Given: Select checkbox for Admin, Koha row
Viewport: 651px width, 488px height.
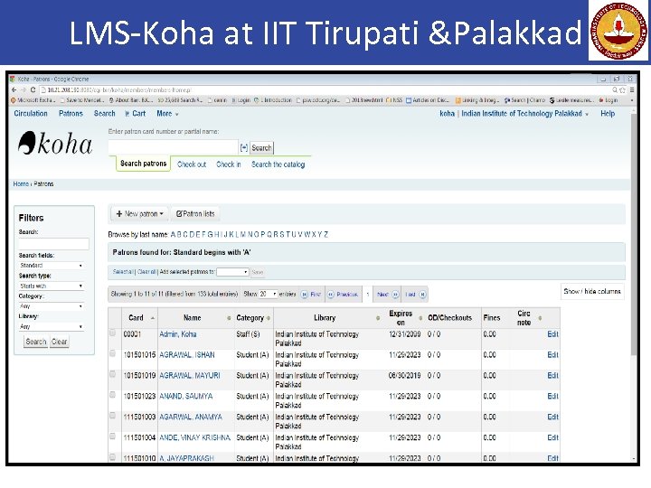Looking at the screenshot, I should click(112, 333).
